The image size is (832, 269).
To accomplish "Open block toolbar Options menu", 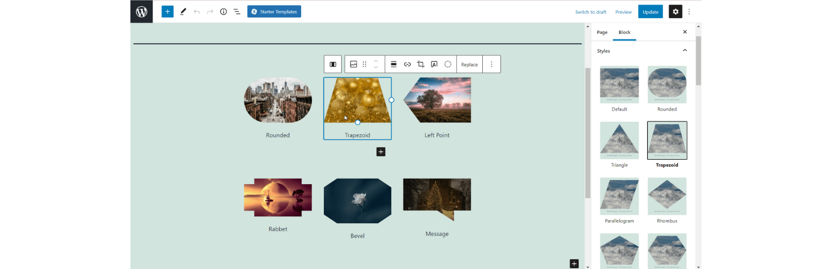I will coord(491,64).
